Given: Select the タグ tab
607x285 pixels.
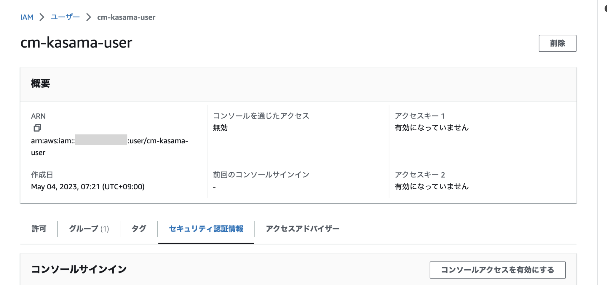Looking at the screenshot, I should 138,228.
